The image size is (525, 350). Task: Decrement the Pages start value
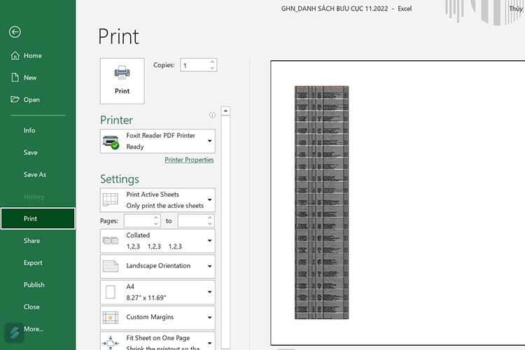155,224
